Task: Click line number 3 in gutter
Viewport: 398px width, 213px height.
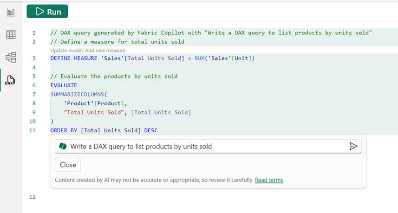Action: click(x=34, y=58)
